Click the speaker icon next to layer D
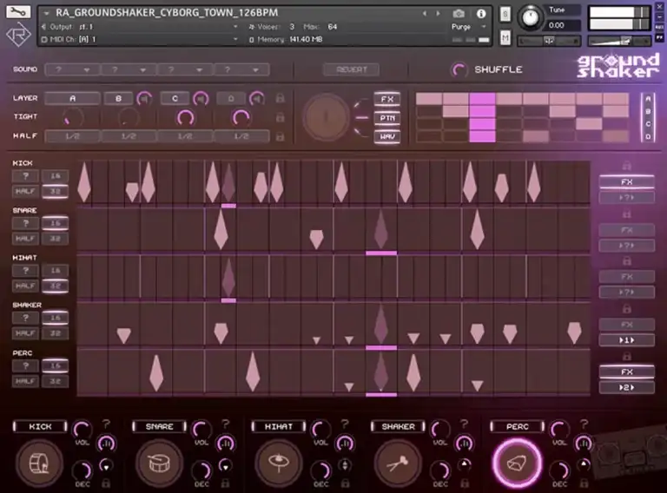The width and height of the screenshot is (667, 493). (x=257, y=99)
